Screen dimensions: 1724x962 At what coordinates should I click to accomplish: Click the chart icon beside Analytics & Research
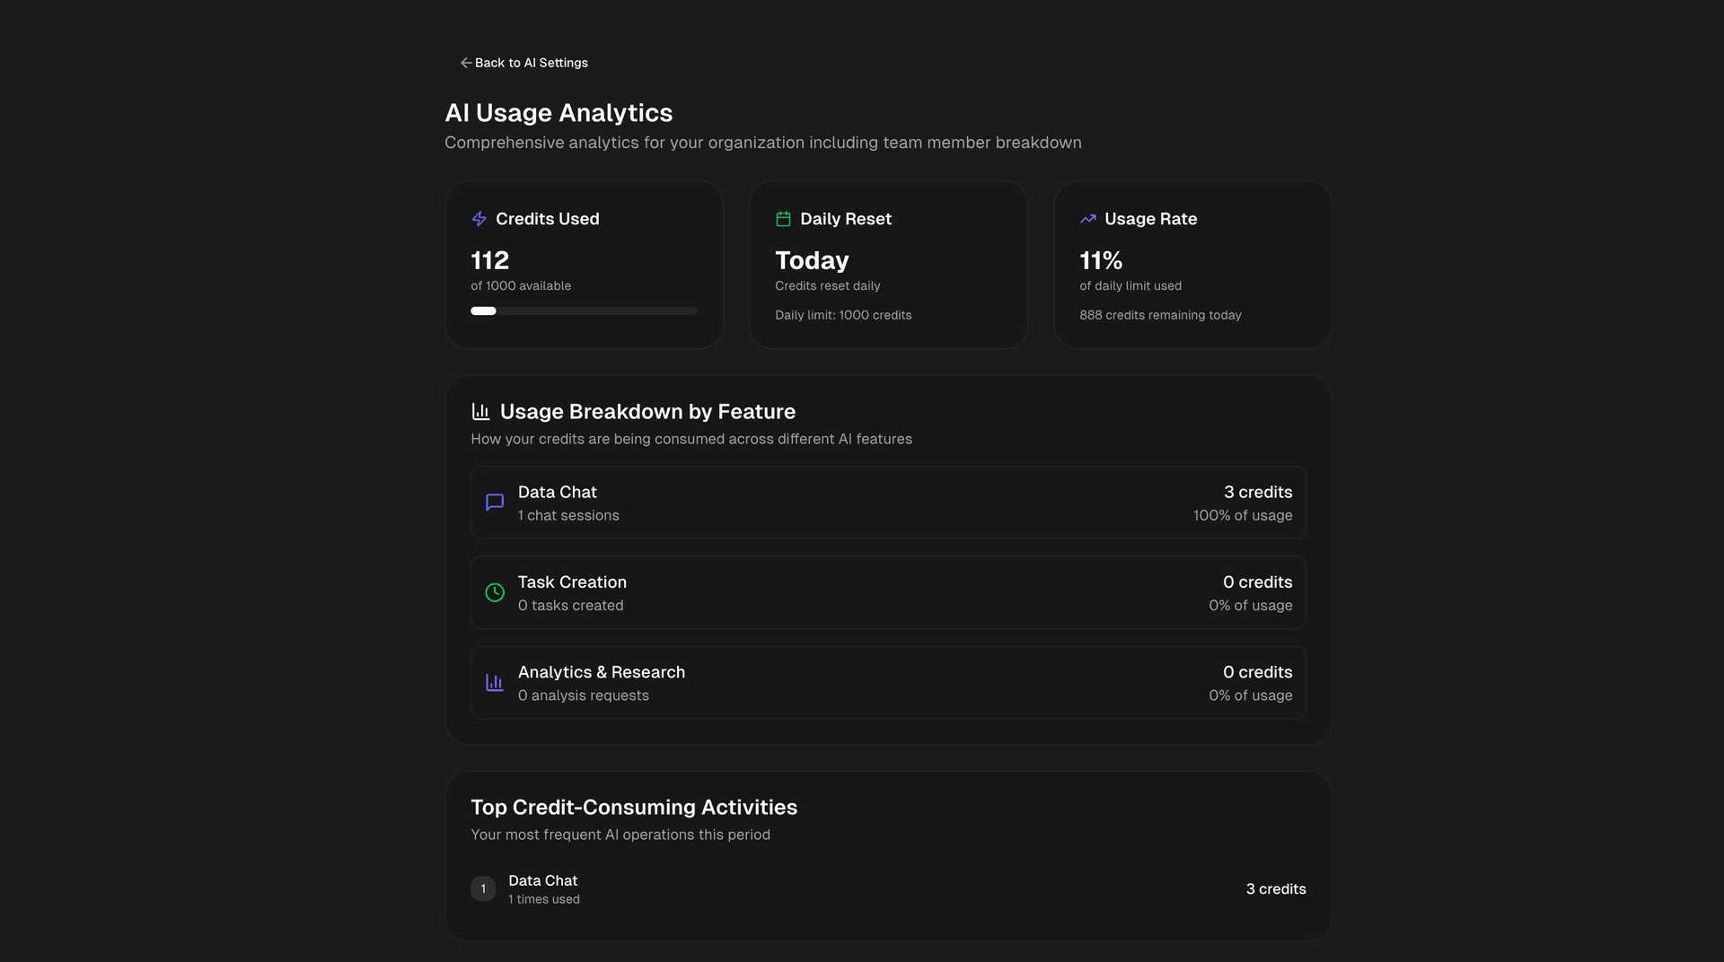point(495,682)
